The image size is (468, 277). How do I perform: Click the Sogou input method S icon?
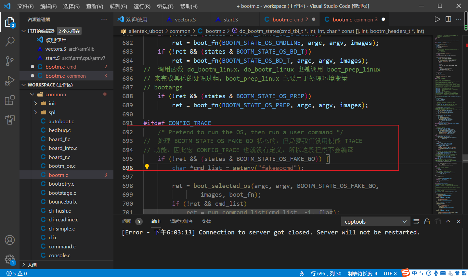406,273
